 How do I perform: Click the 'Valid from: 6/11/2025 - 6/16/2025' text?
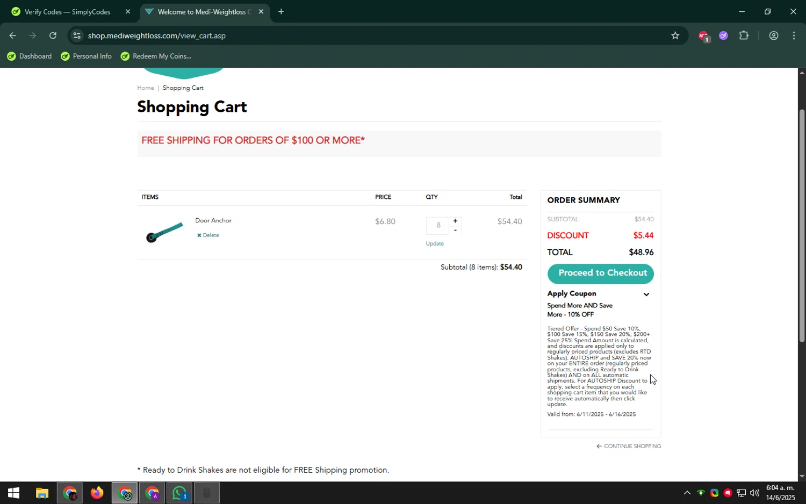click(592, 414)
